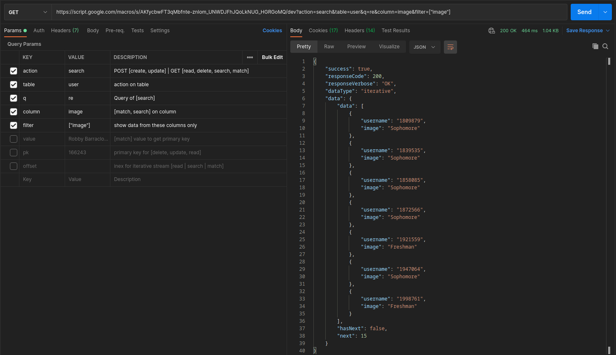Switch to the request Headers tab
Viewport: 616px width, 355px height.
point(64,30)
